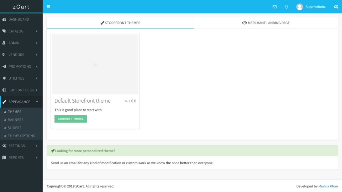The width and height of the screenshot is (342, 192).
Task: Click the SuperAdmin user avatar
Action: click(x=300, y=7)
